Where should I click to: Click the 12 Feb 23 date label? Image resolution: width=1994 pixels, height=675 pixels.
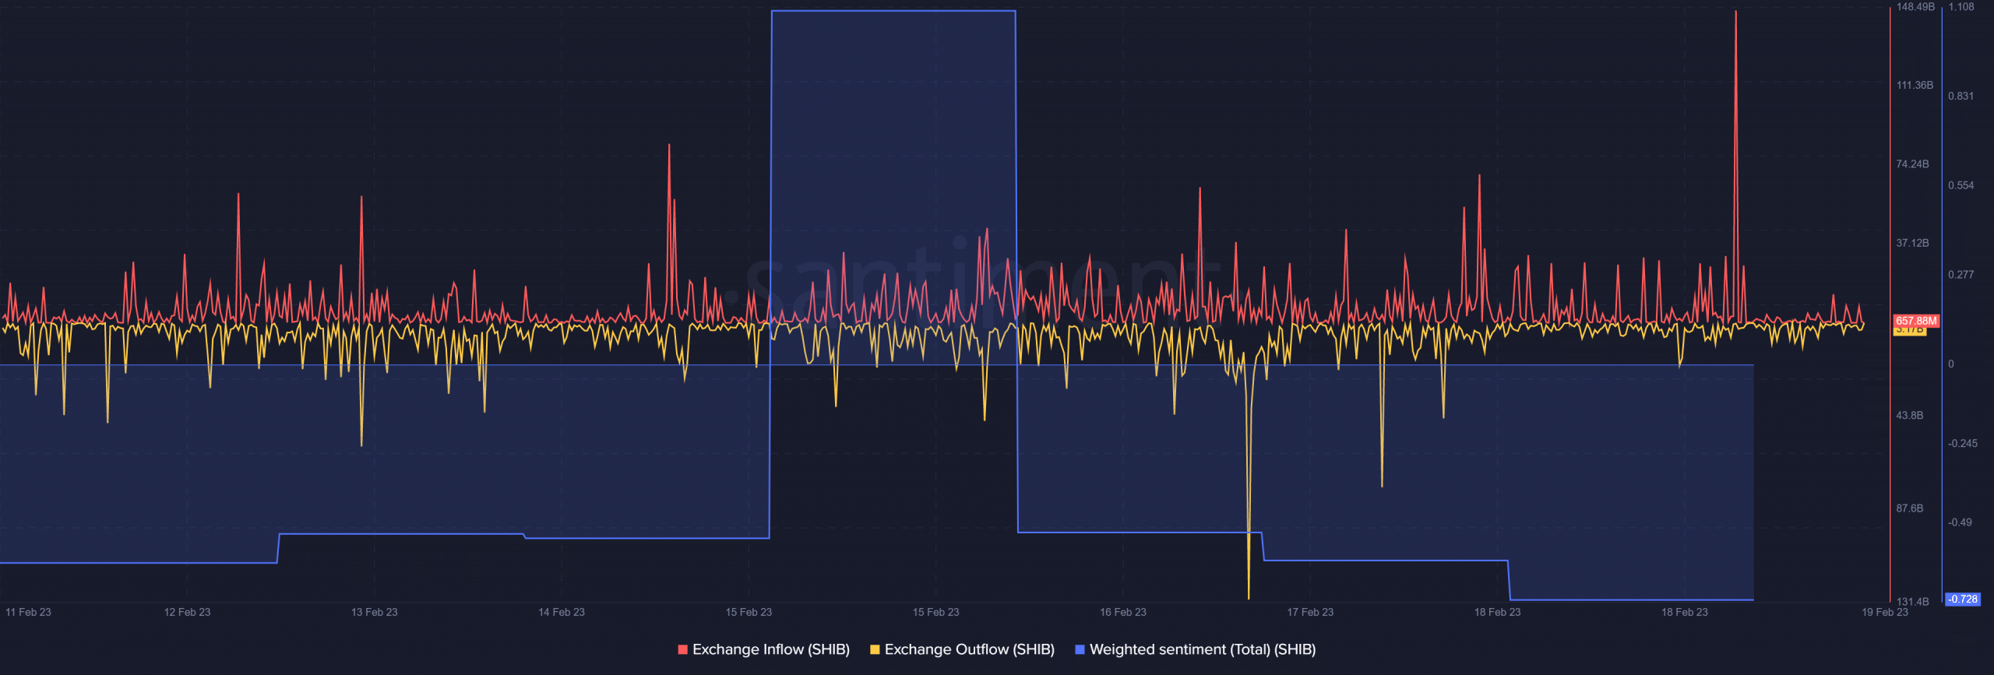click(187, 612)
